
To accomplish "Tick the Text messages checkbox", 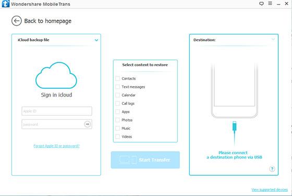I will pyautogui.click(x=117, y=87).
